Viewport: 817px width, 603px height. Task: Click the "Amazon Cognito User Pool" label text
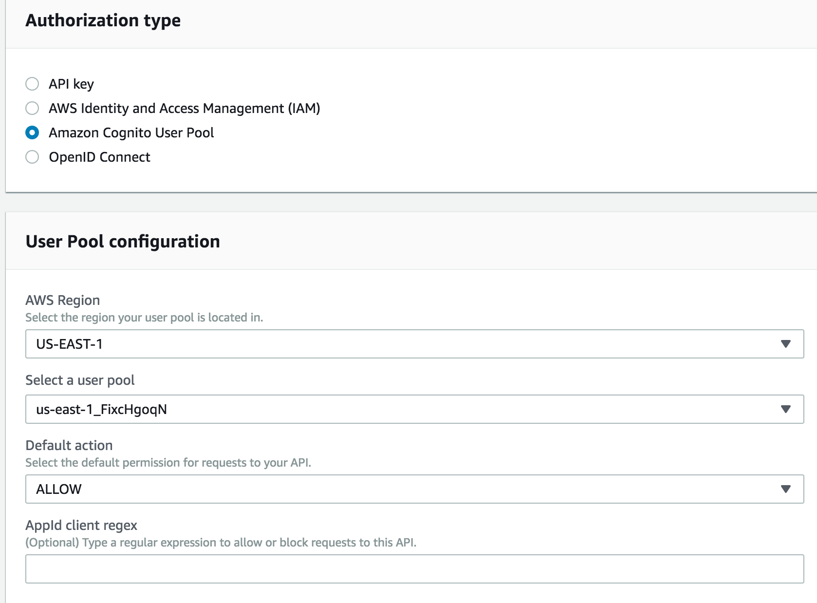(131, 133)
